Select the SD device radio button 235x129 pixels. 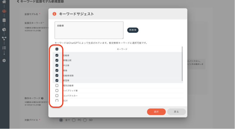(85, 120)
